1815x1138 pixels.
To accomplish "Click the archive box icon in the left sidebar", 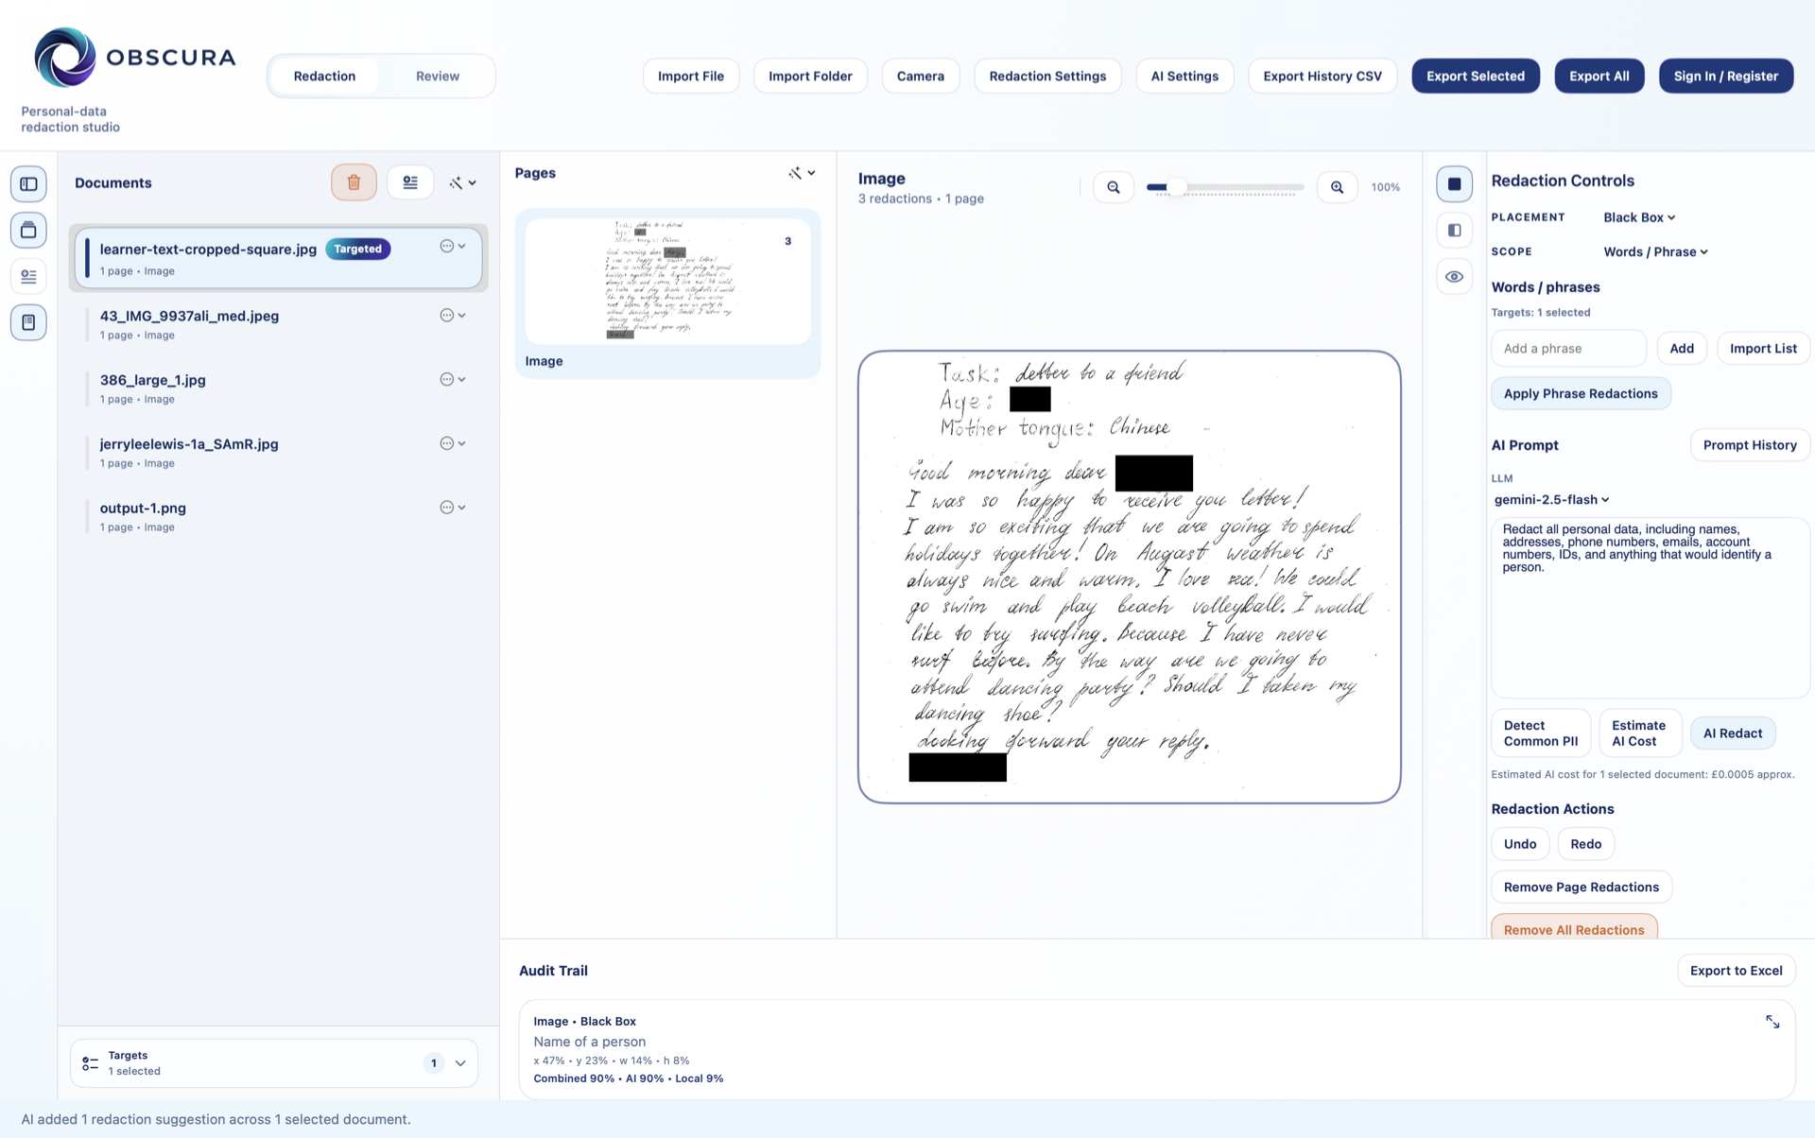I will tap(28, 230).
